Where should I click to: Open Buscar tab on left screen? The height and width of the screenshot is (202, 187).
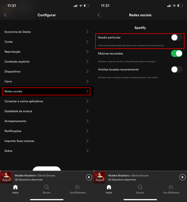tap(46, 189)
